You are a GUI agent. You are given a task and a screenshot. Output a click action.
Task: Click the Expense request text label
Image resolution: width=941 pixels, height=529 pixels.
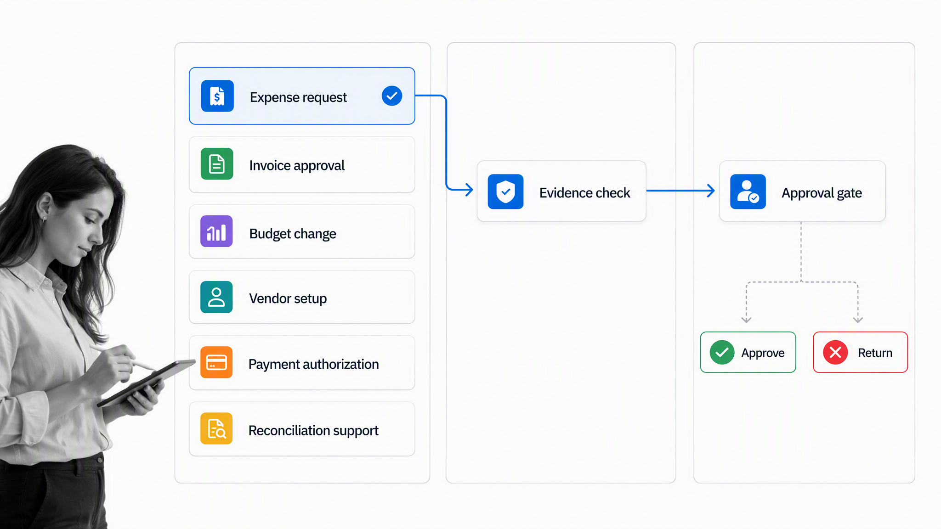click(298, 97)
